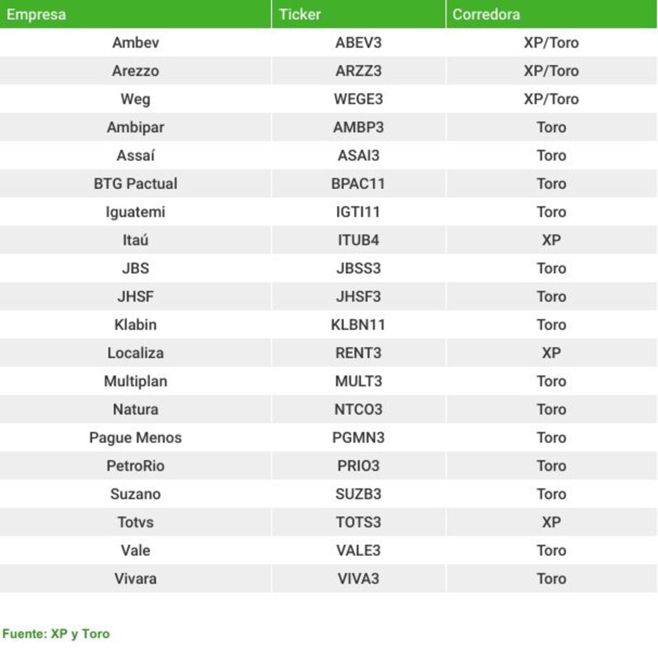Click the RENT3 ticker for Localiza
The height and width of the screenshot is (650, 658).
[359, 353]
